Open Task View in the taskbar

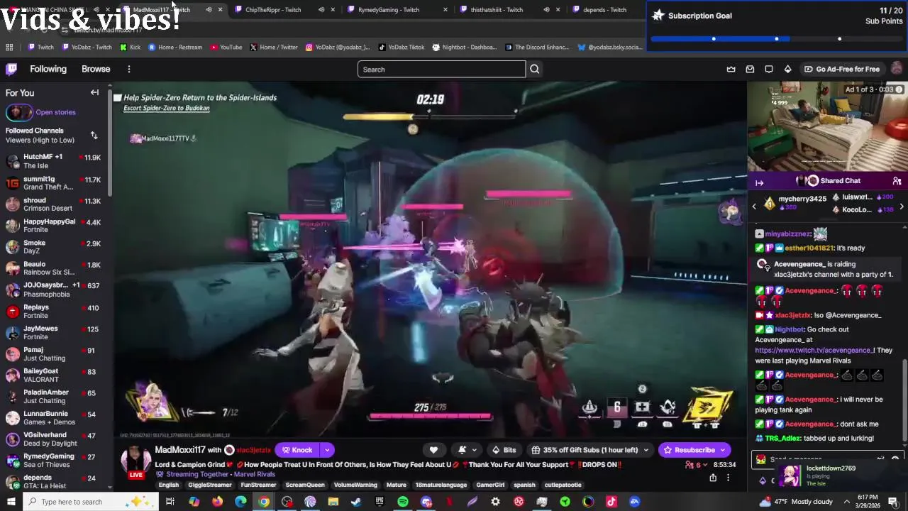(170, 502)
